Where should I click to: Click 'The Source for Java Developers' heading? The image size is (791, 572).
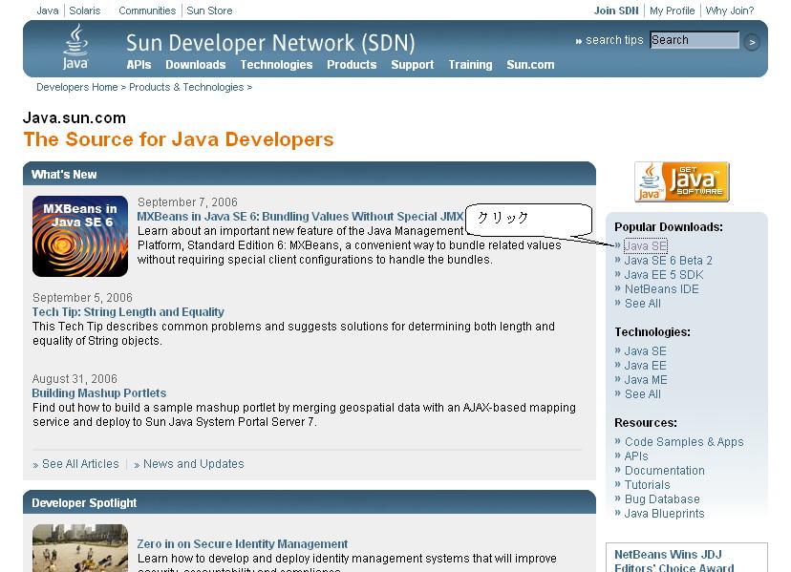(179, 139)
